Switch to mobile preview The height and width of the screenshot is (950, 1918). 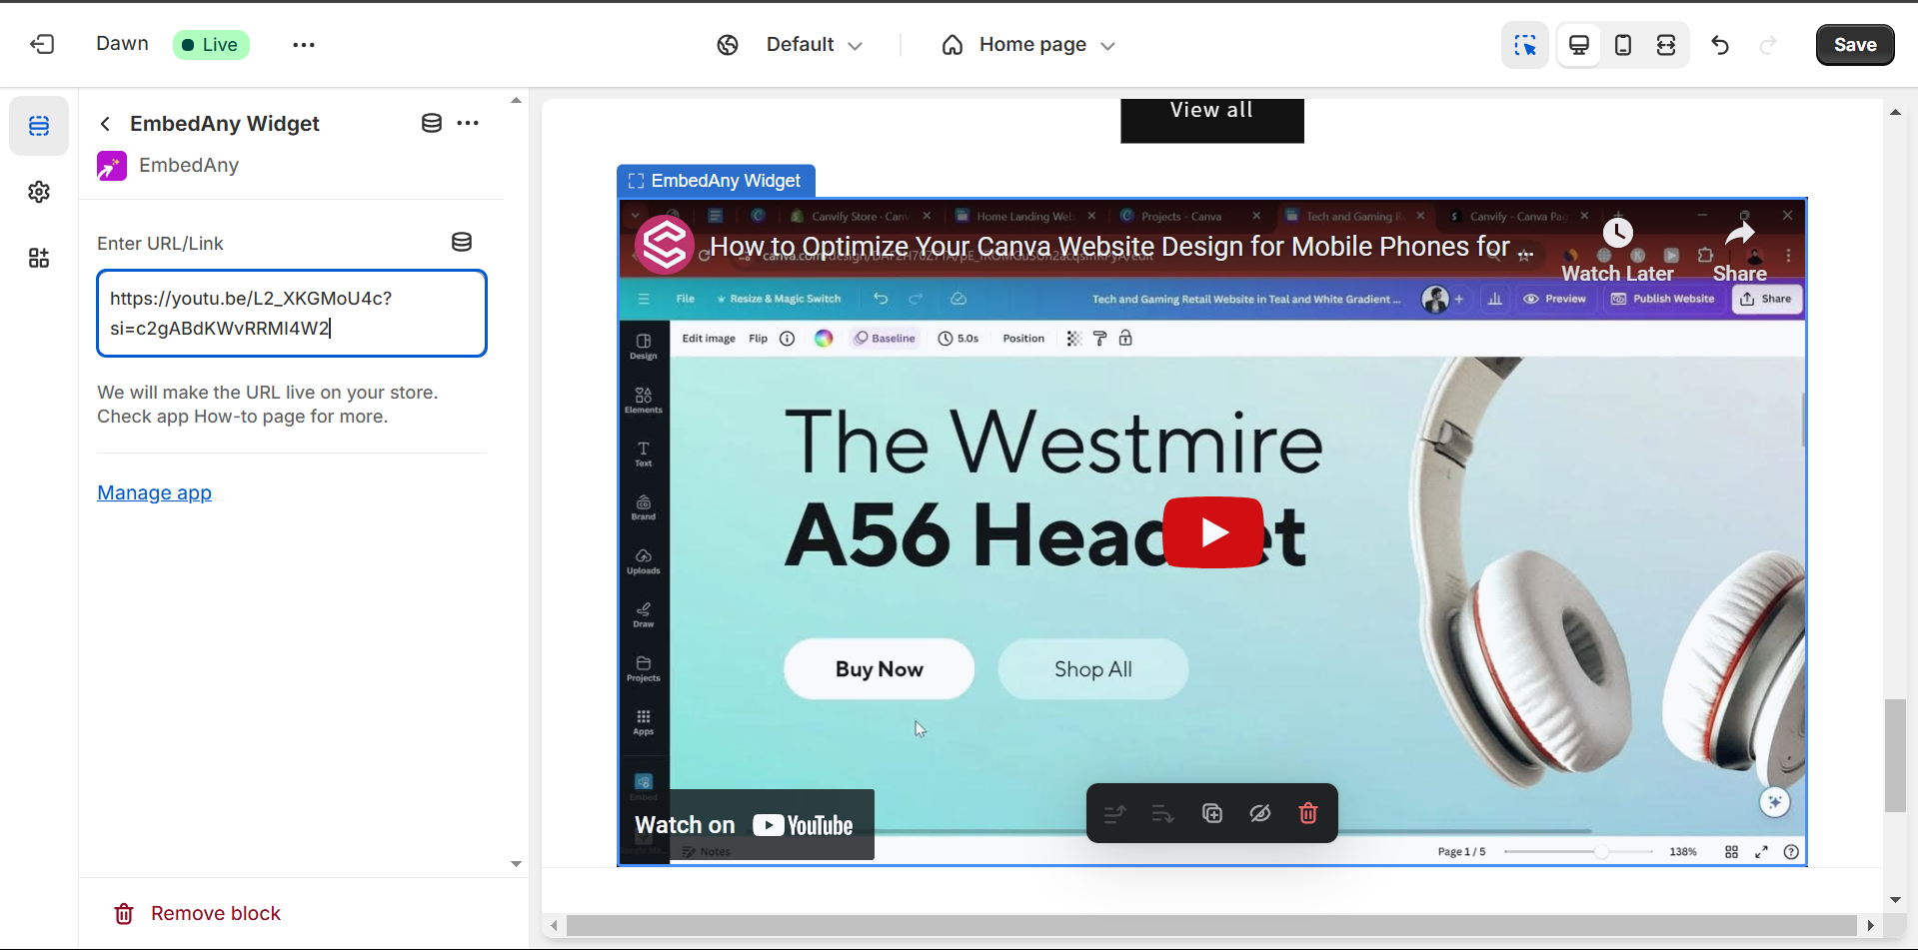click(x=1623, y=45)
